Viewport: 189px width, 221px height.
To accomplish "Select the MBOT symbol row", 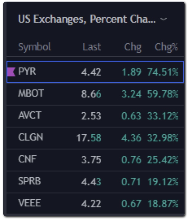I will pyautogui.click(x=31, y=94).
